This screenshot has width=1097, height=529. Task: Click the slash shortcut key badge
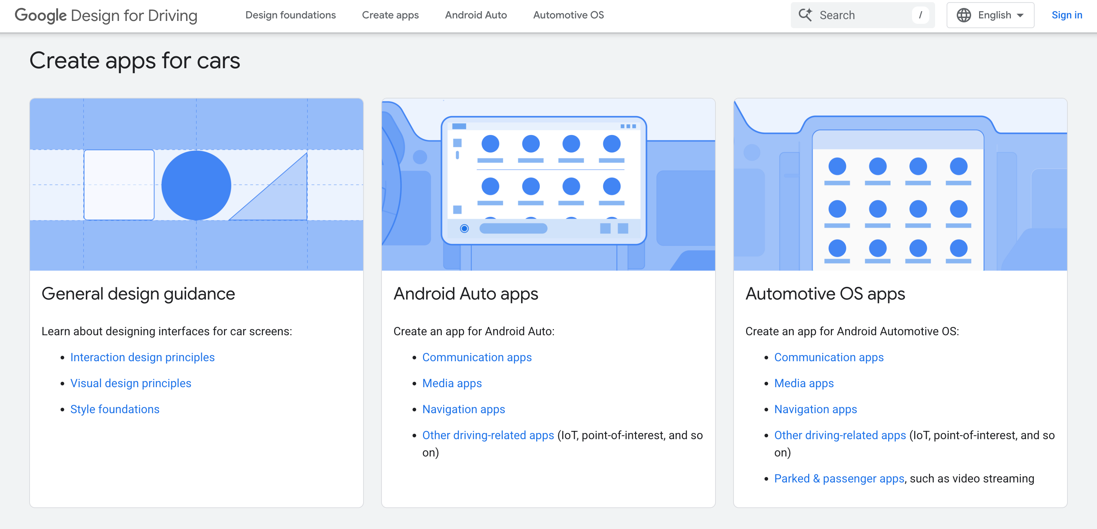pos(920,15)
